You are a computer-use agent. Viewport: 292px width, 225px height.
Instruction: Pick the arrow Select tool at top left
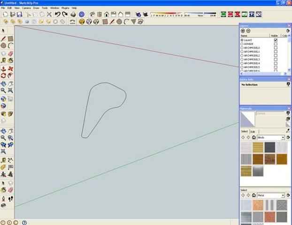coord(3,30)
